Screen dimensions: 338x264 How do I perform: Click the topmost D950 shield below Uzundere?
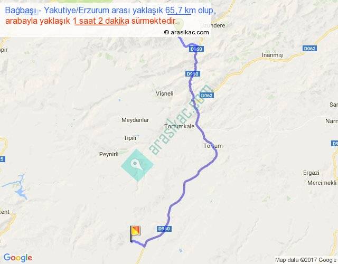point(196,49)
